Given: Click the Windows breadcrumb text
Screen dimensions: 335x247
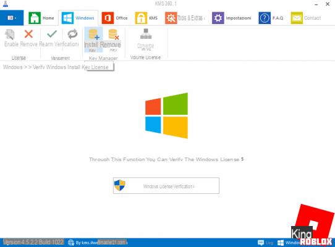Looking at the screenshot, I should coord(12,67).
